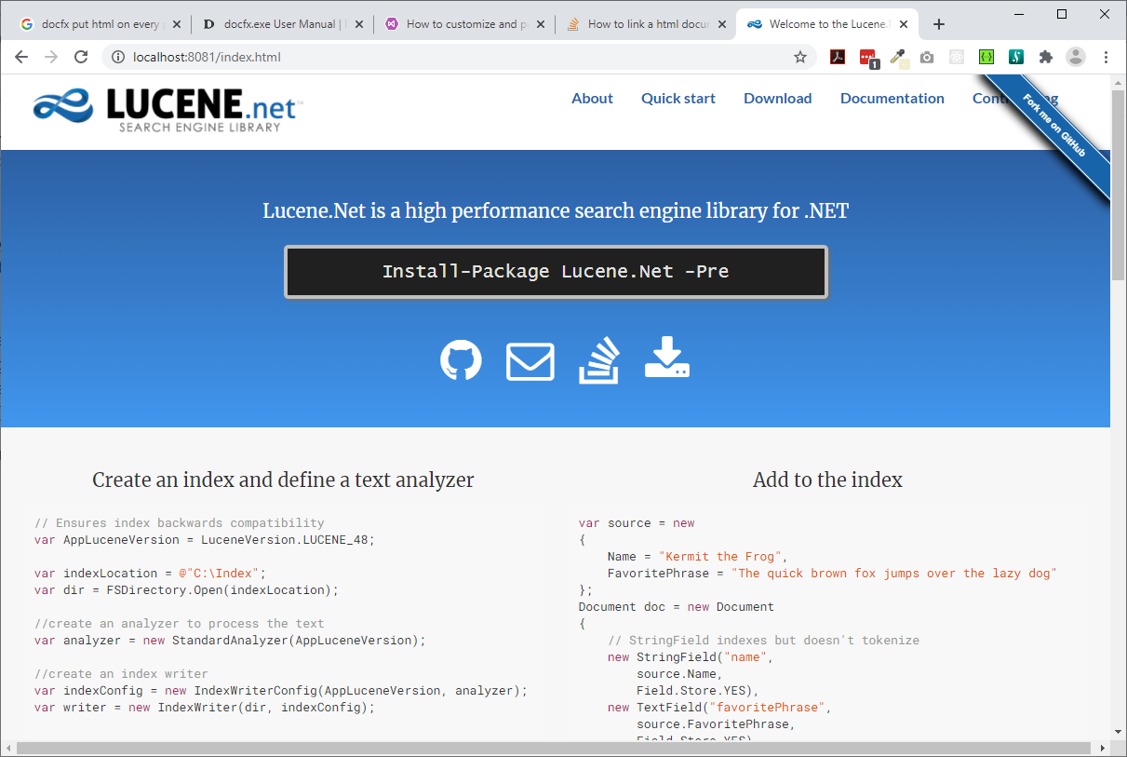Click the scroll down arrow

tap(1118, 733)
